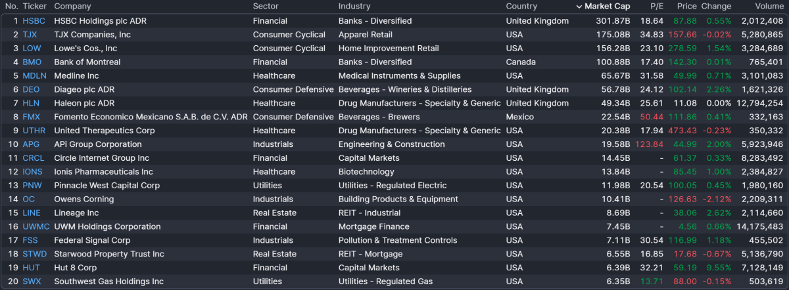
Task: Open the MDLN ticker link
Action: pos(34,76)
